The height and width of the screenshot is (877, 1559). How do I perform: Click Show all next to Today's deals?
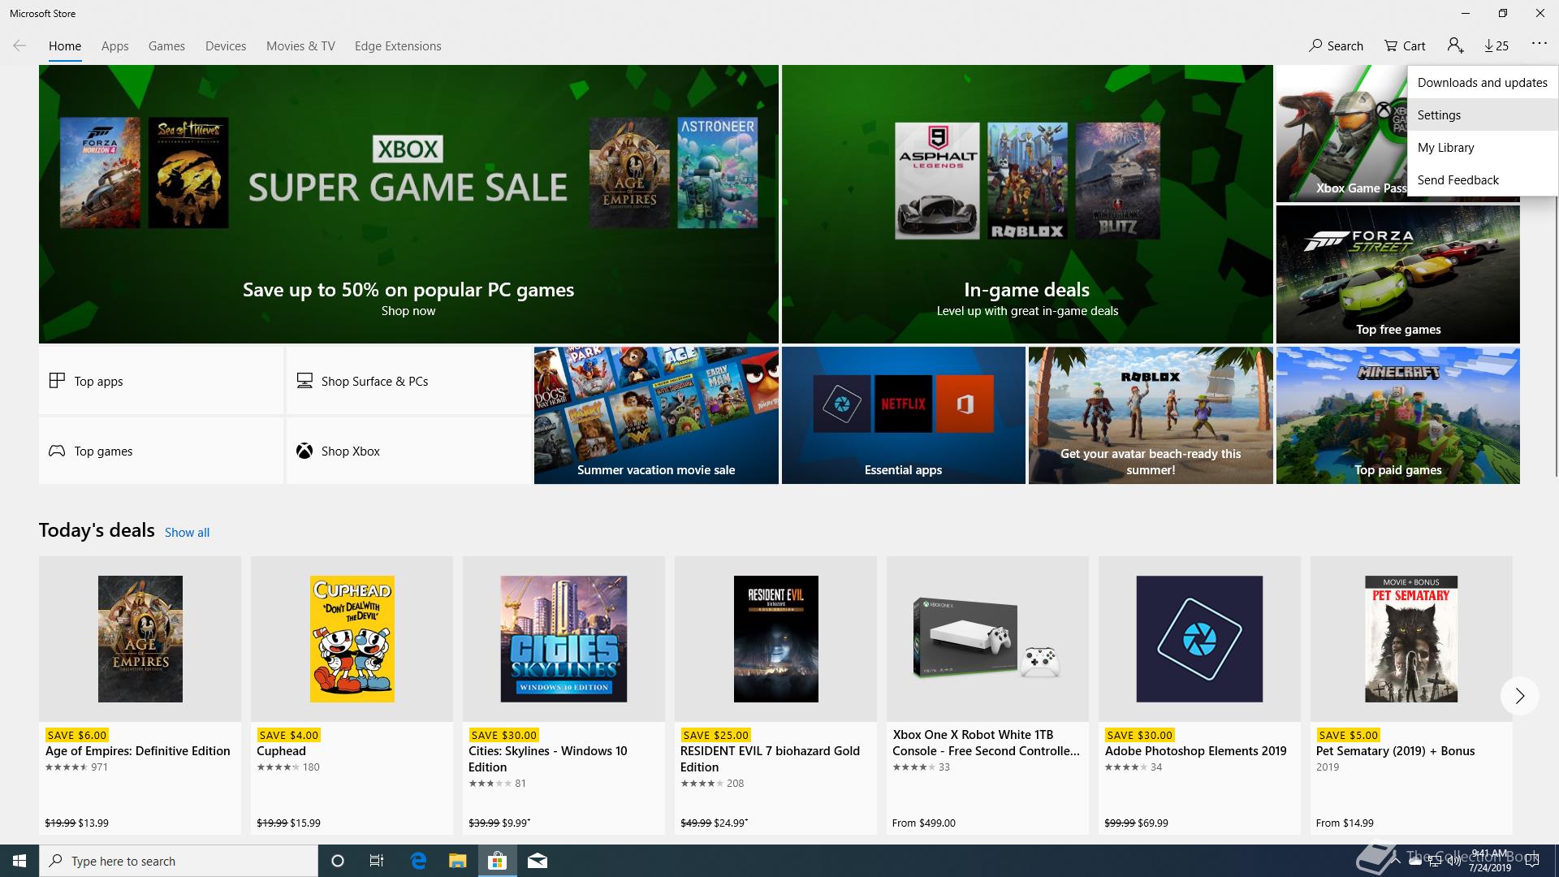click(187, 533)
